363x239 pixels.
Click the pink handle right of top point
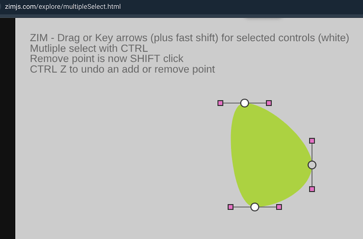(x=269, y=103)
